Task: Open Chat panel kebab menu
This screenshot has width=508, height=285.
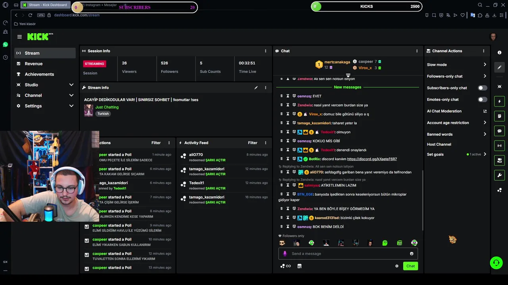Action: coord(417,51)
